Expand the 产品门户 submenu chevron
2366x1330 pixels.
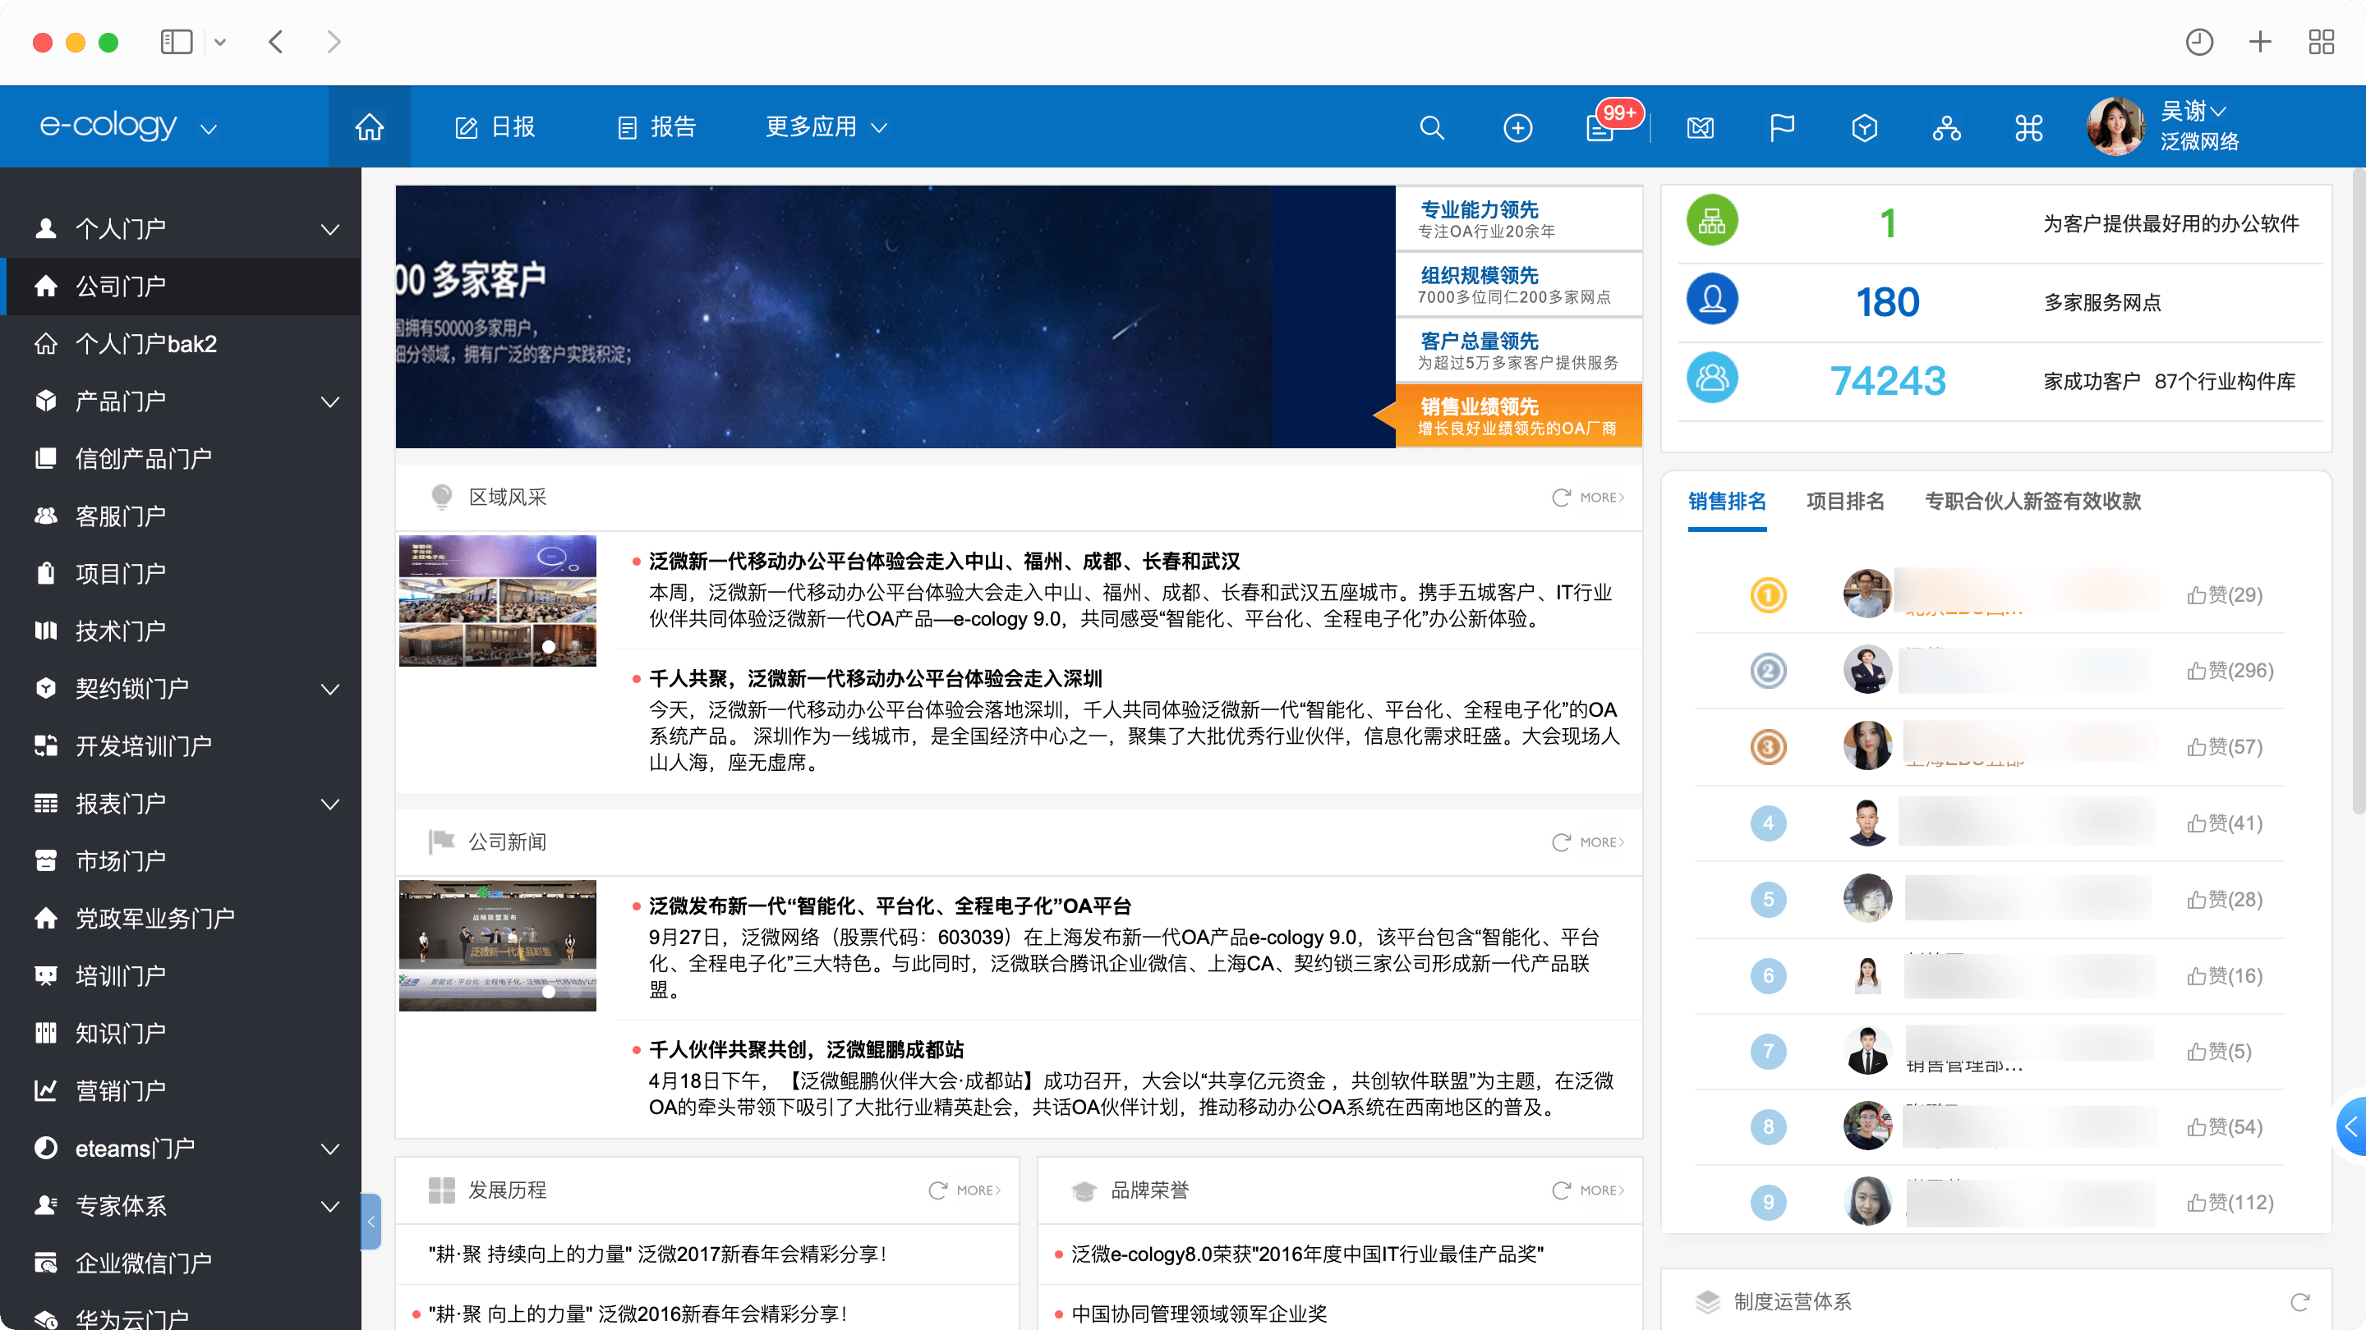point(329,402)
